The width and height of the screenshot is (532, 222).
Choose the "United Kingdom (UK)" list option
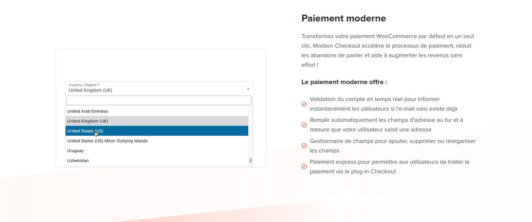pyautogui.click(x=88, y=121)
